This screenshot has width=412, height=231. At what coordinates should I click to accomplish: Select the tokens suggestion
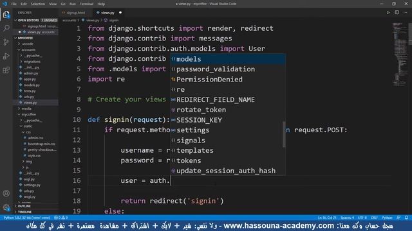click(228, 160)
